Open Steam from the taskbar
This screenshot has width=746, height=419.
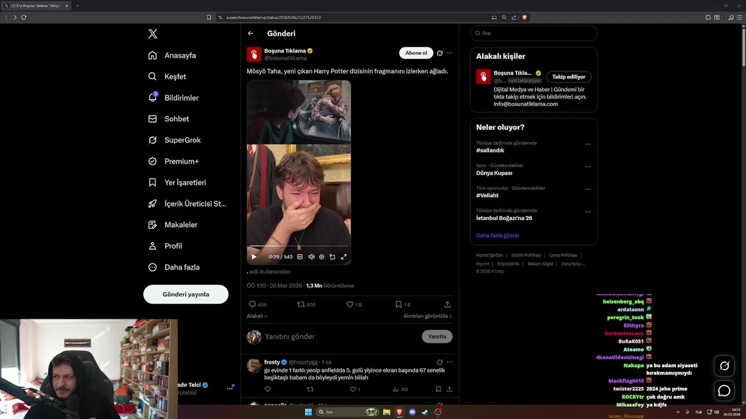point(425,412)
